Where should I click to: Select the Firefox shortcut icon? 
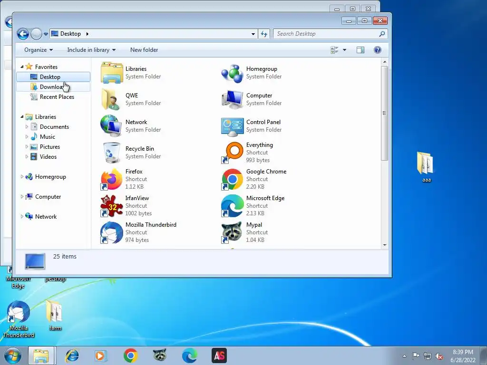pyautogui.click(x=111, y=179)
